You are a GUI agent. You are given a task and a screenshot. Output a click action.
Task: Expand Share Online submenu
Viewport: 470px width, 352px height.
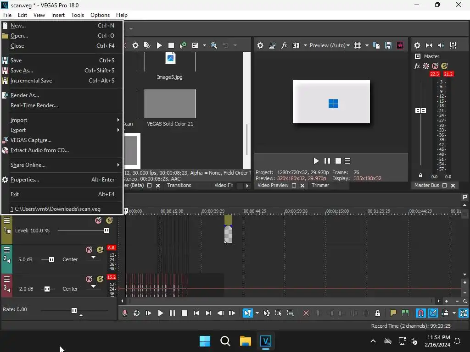pos(62,165)
